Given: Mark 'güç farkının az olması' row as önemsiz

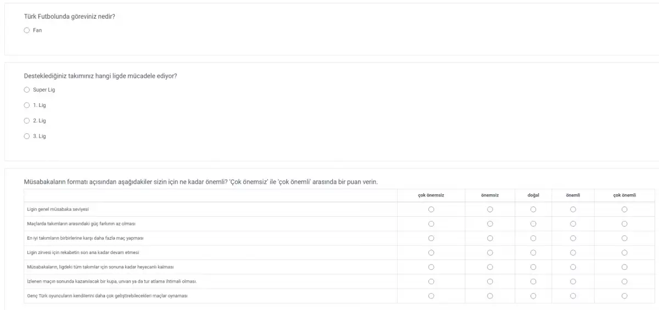Looking at the screenshot, I should (490, 223).
